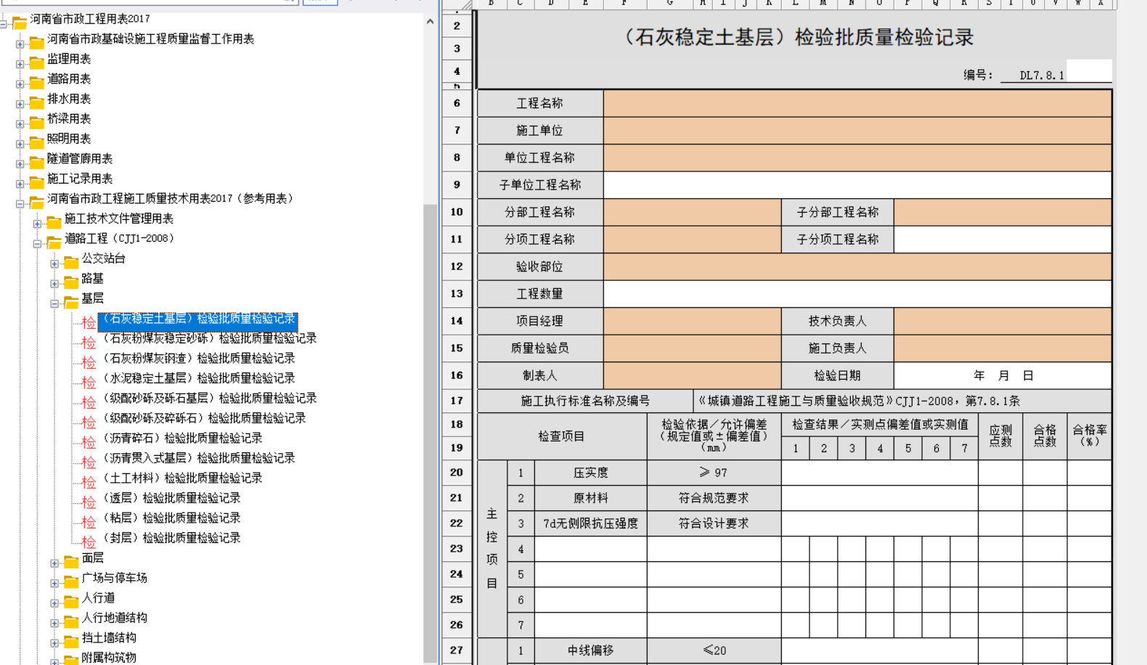Click the 7d无侧限抗压强度 cell
This screenshot has height=665, width=1147.
pyautogui.click(x=591, y=523)
